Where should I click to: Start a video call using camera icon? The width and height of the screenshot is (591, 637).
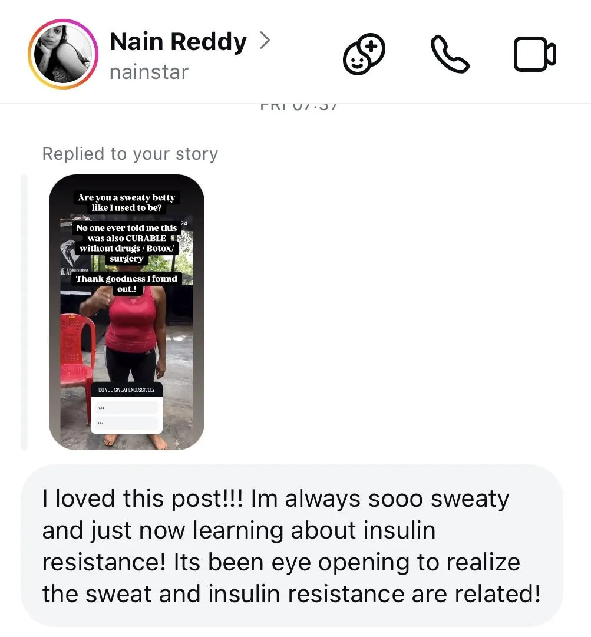click(x=534, y=54)
